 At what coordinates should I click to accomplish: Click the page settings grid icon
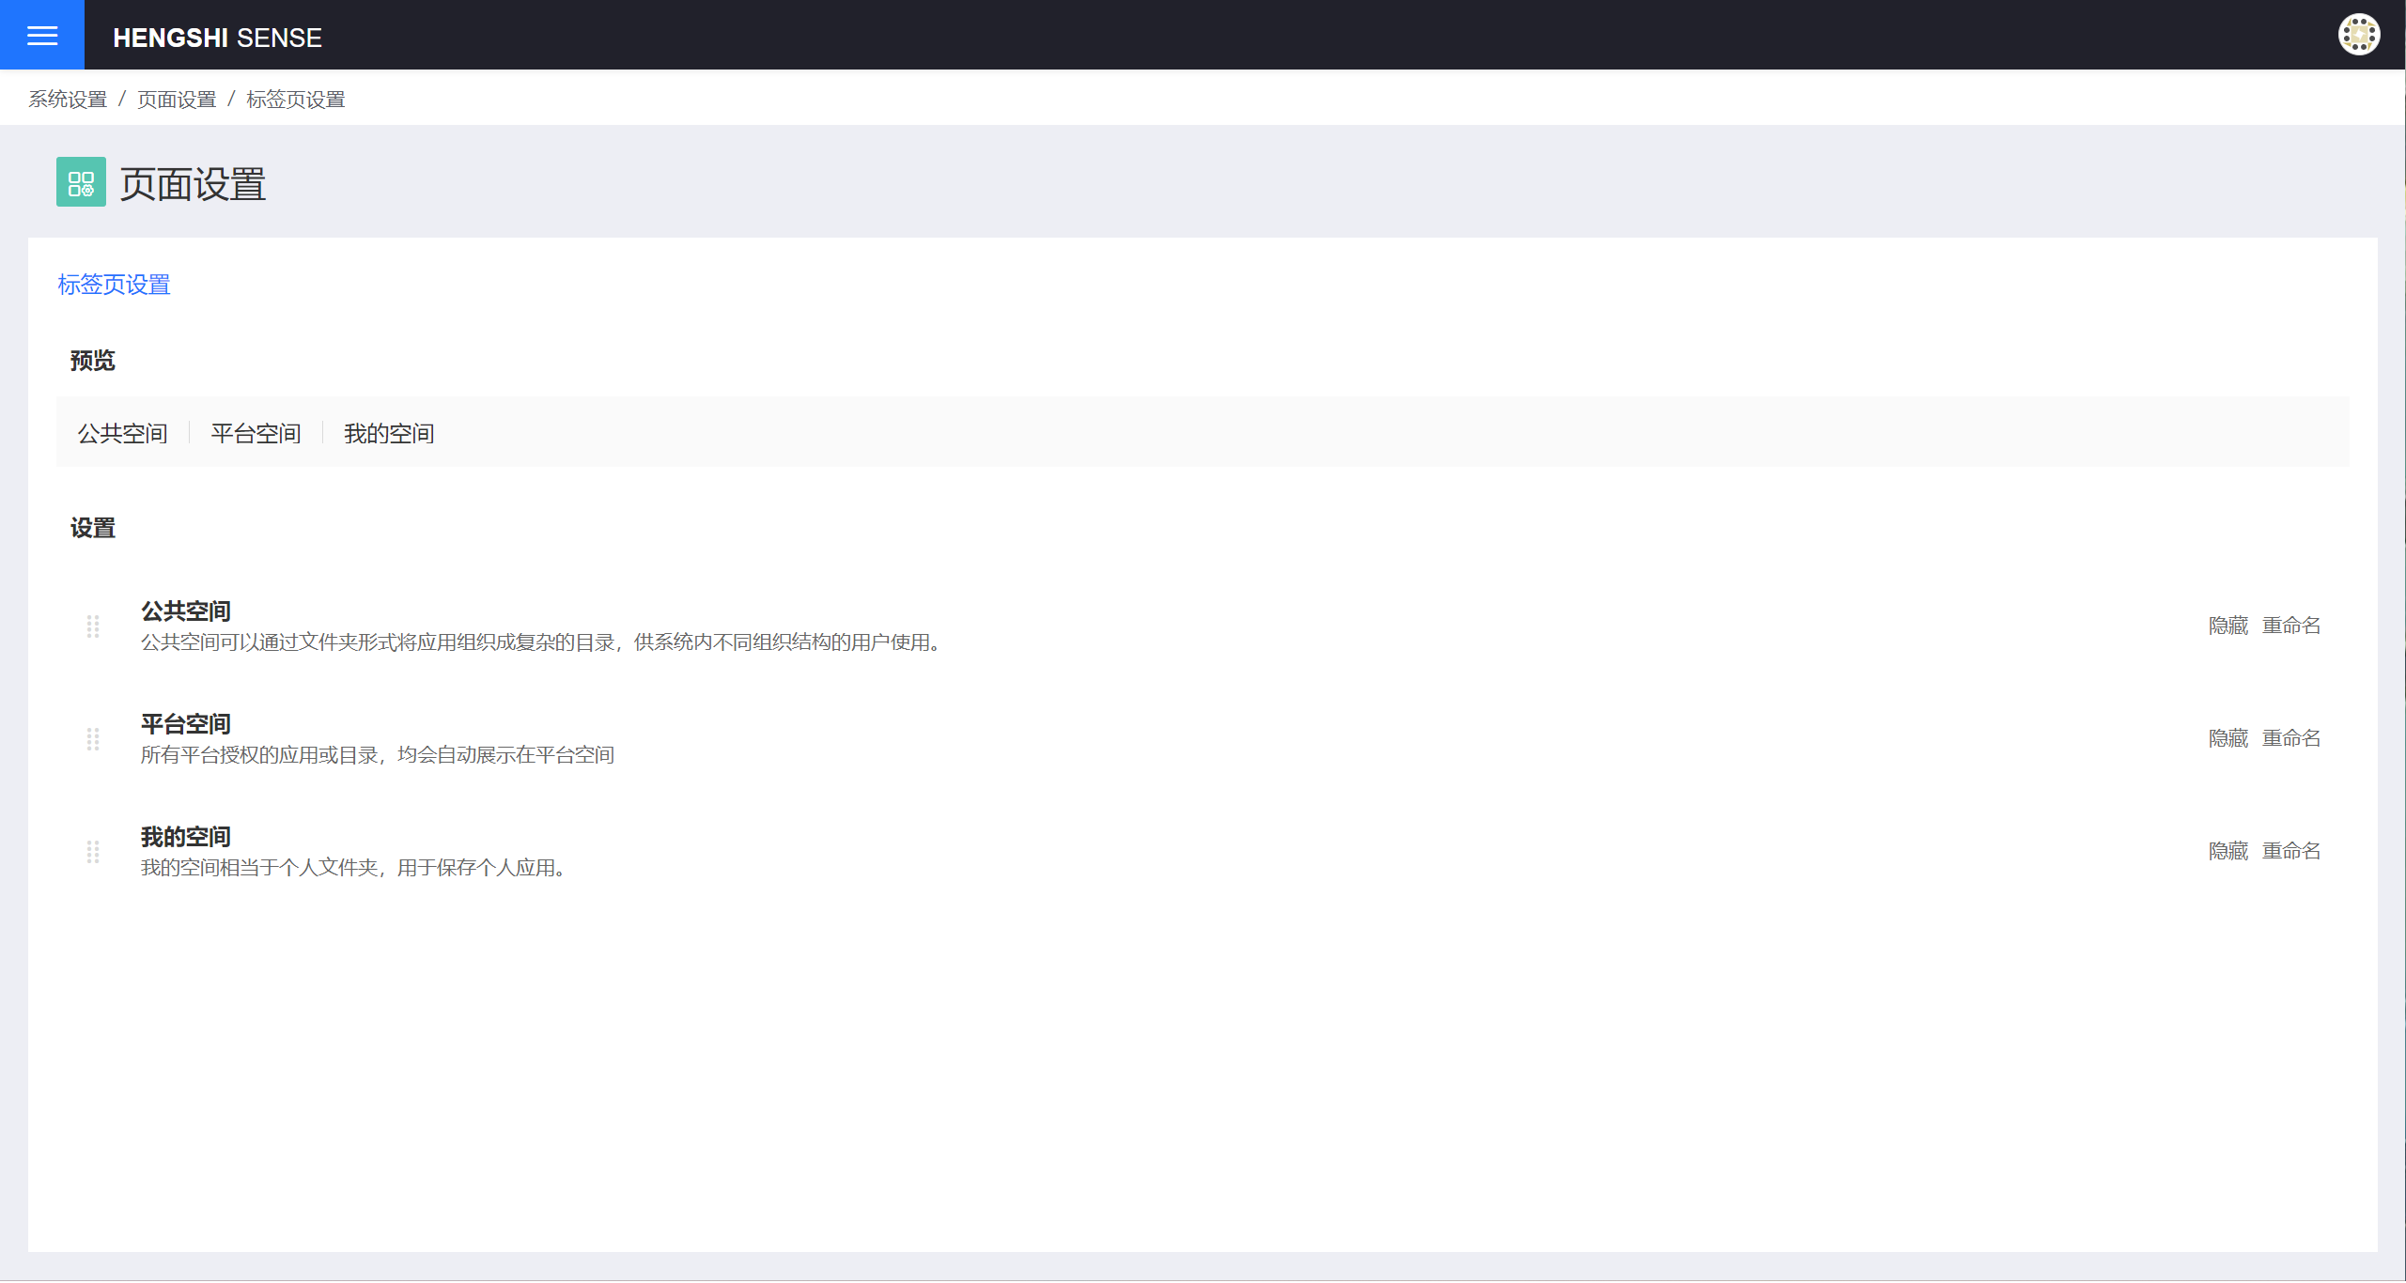[x=81, y=182]
